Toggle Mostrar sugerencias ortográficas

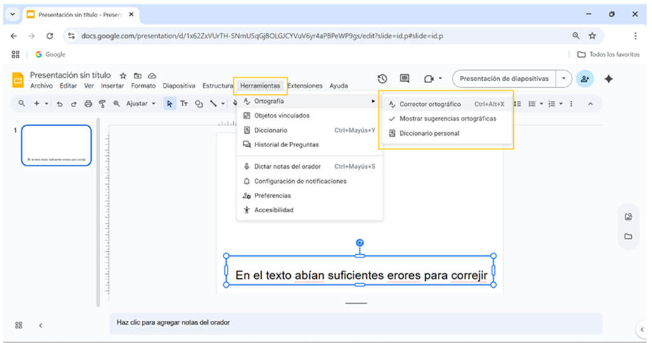447,119
